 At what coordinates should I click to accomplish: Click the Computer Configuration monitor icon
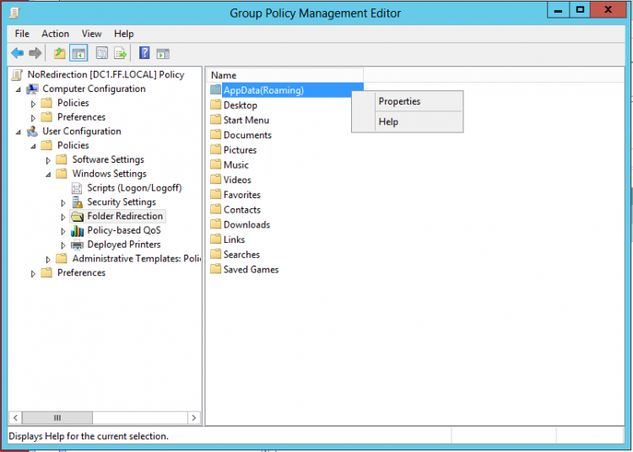[32, 89]
